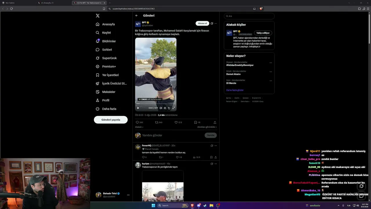Click the Yanıtla button
This screenshot has width=371, height=209.
(x=211, y=135)
